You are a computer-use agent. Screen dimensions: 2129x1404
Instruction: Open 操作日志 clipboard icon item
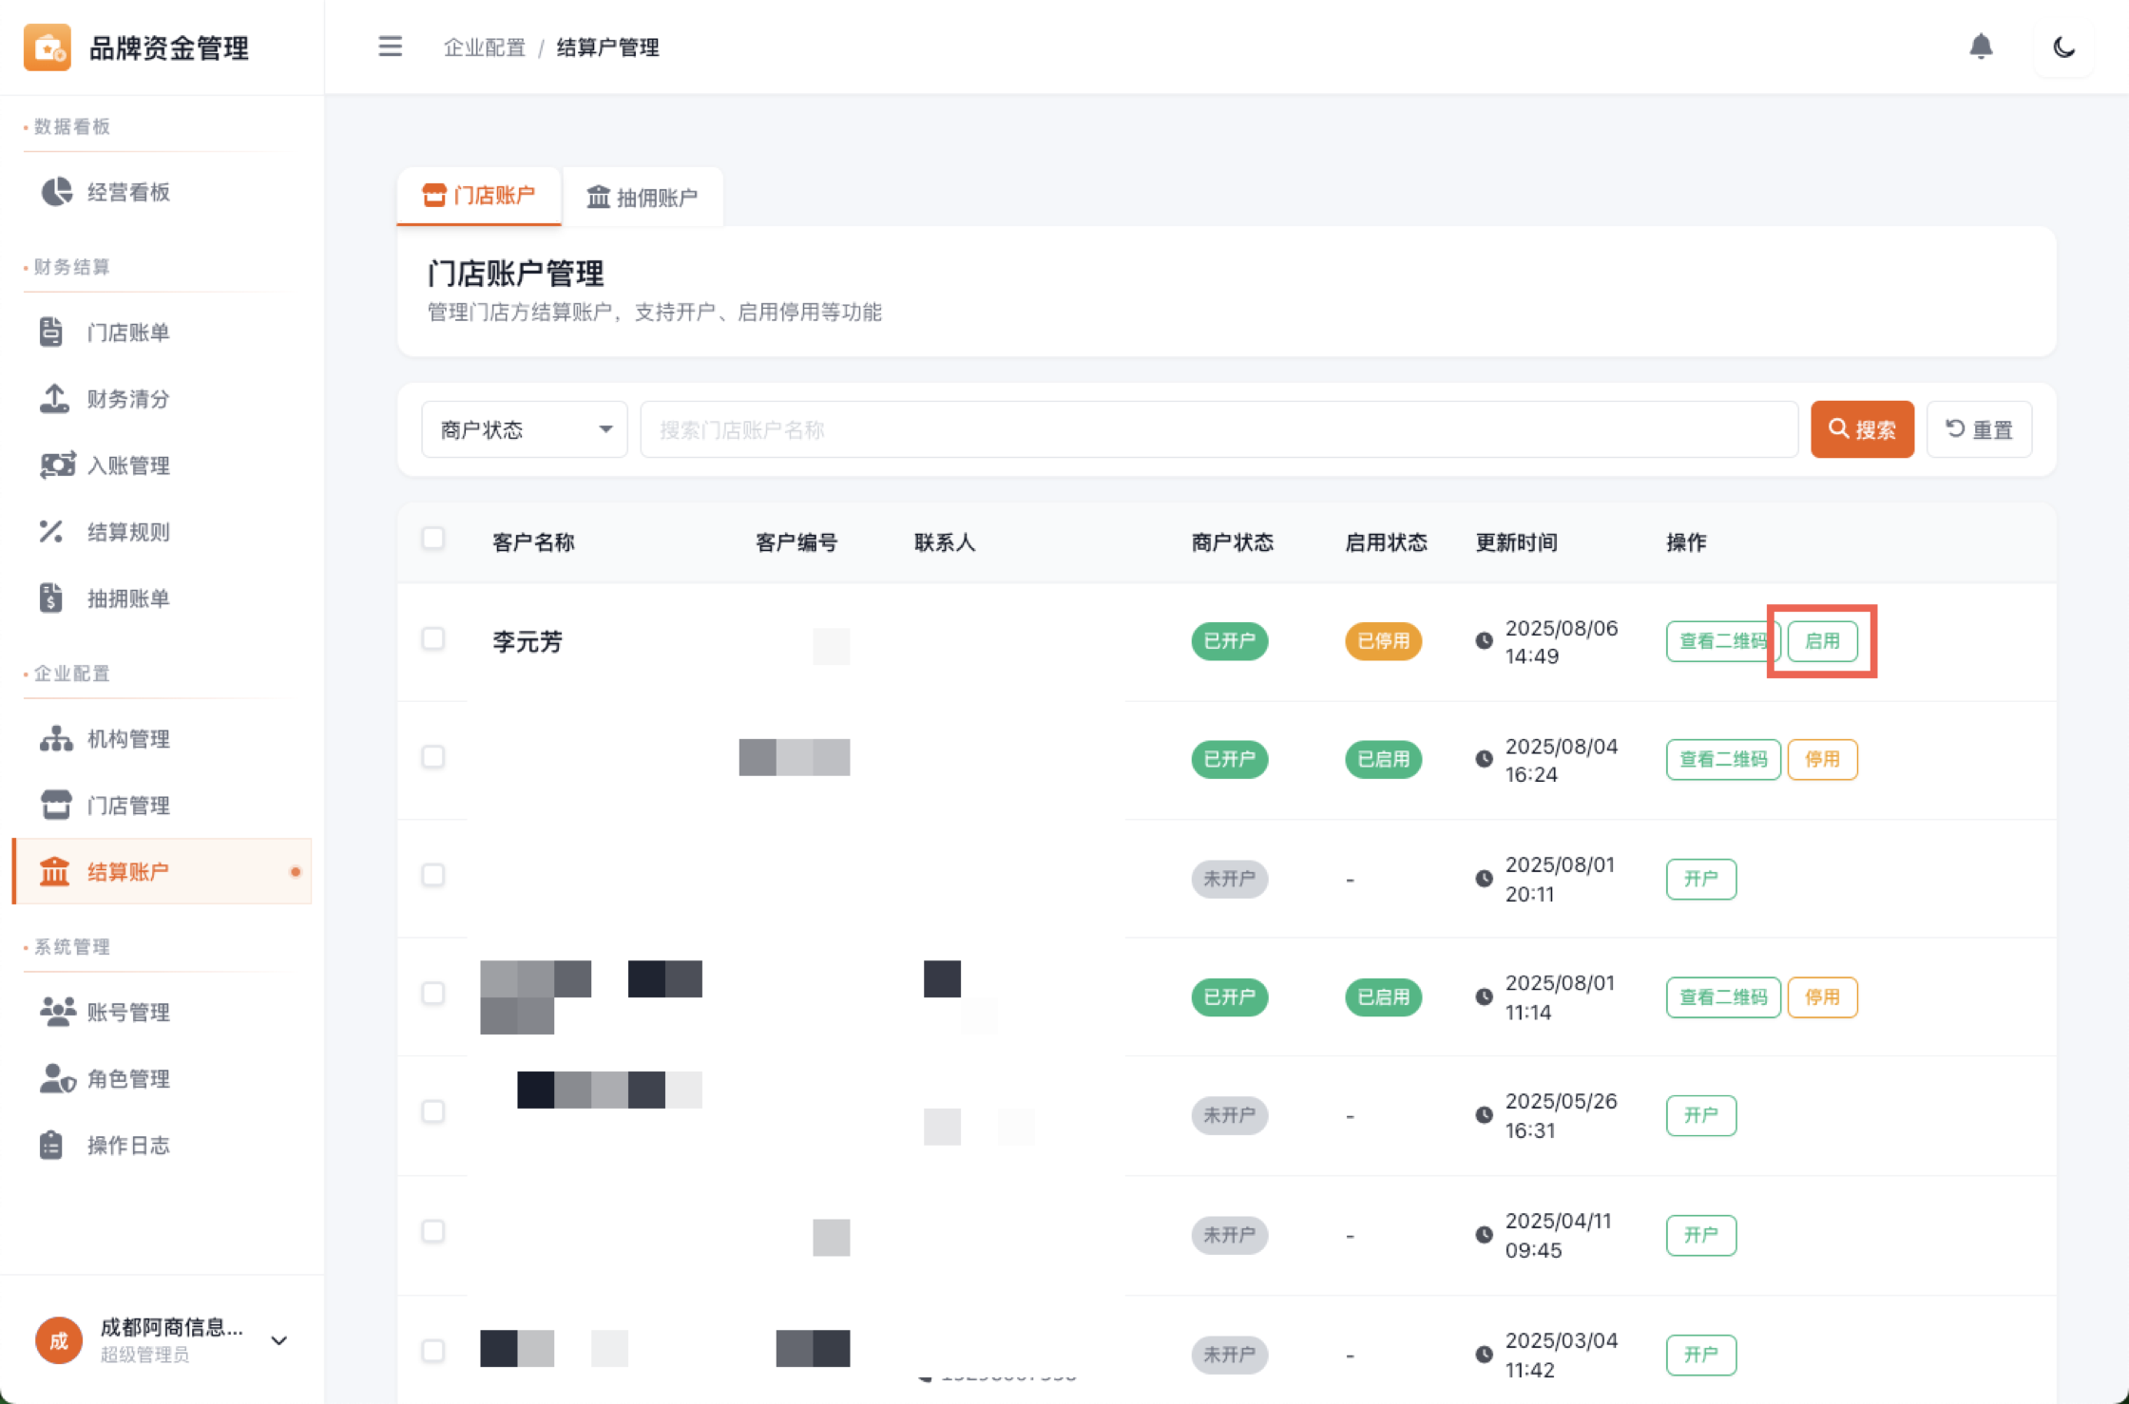click(x=51, y=1146)
